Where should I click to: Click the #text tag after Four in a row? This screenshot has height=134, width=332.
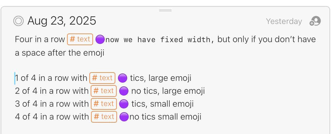[80, 39]
